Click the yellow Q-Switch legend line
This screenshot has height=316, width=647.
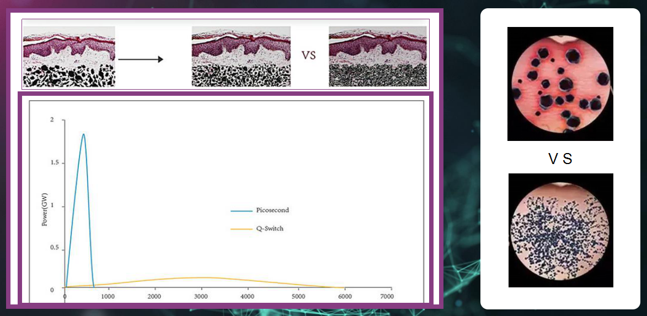pos(242,229)
